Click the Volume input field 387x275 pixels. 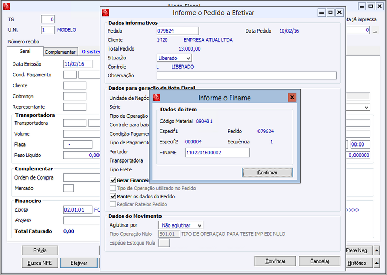click(82, 134)
